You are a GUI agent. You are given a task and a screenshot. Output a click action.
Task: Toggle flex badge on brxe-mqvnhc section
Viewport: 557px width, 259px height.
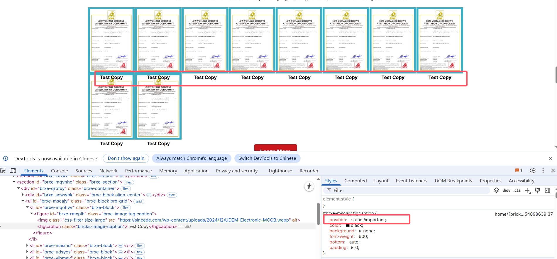coord(129,182)
